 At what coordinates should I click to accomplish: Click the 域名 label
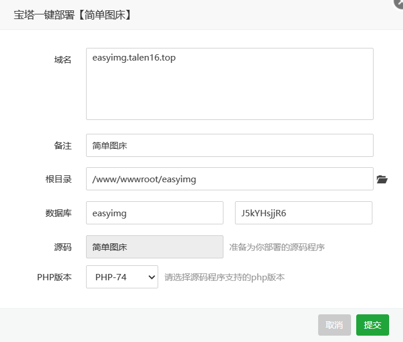point(63,59)
